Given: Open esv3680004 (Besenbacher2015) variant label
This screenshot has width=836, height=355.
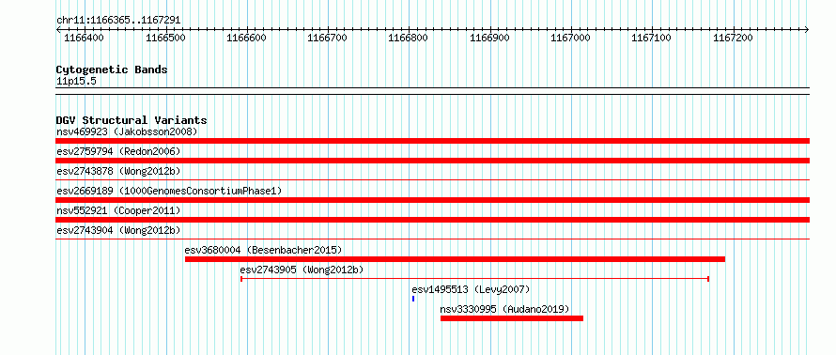Looking at the screenshot, I should pyautogui.click(x=263, y=250).
